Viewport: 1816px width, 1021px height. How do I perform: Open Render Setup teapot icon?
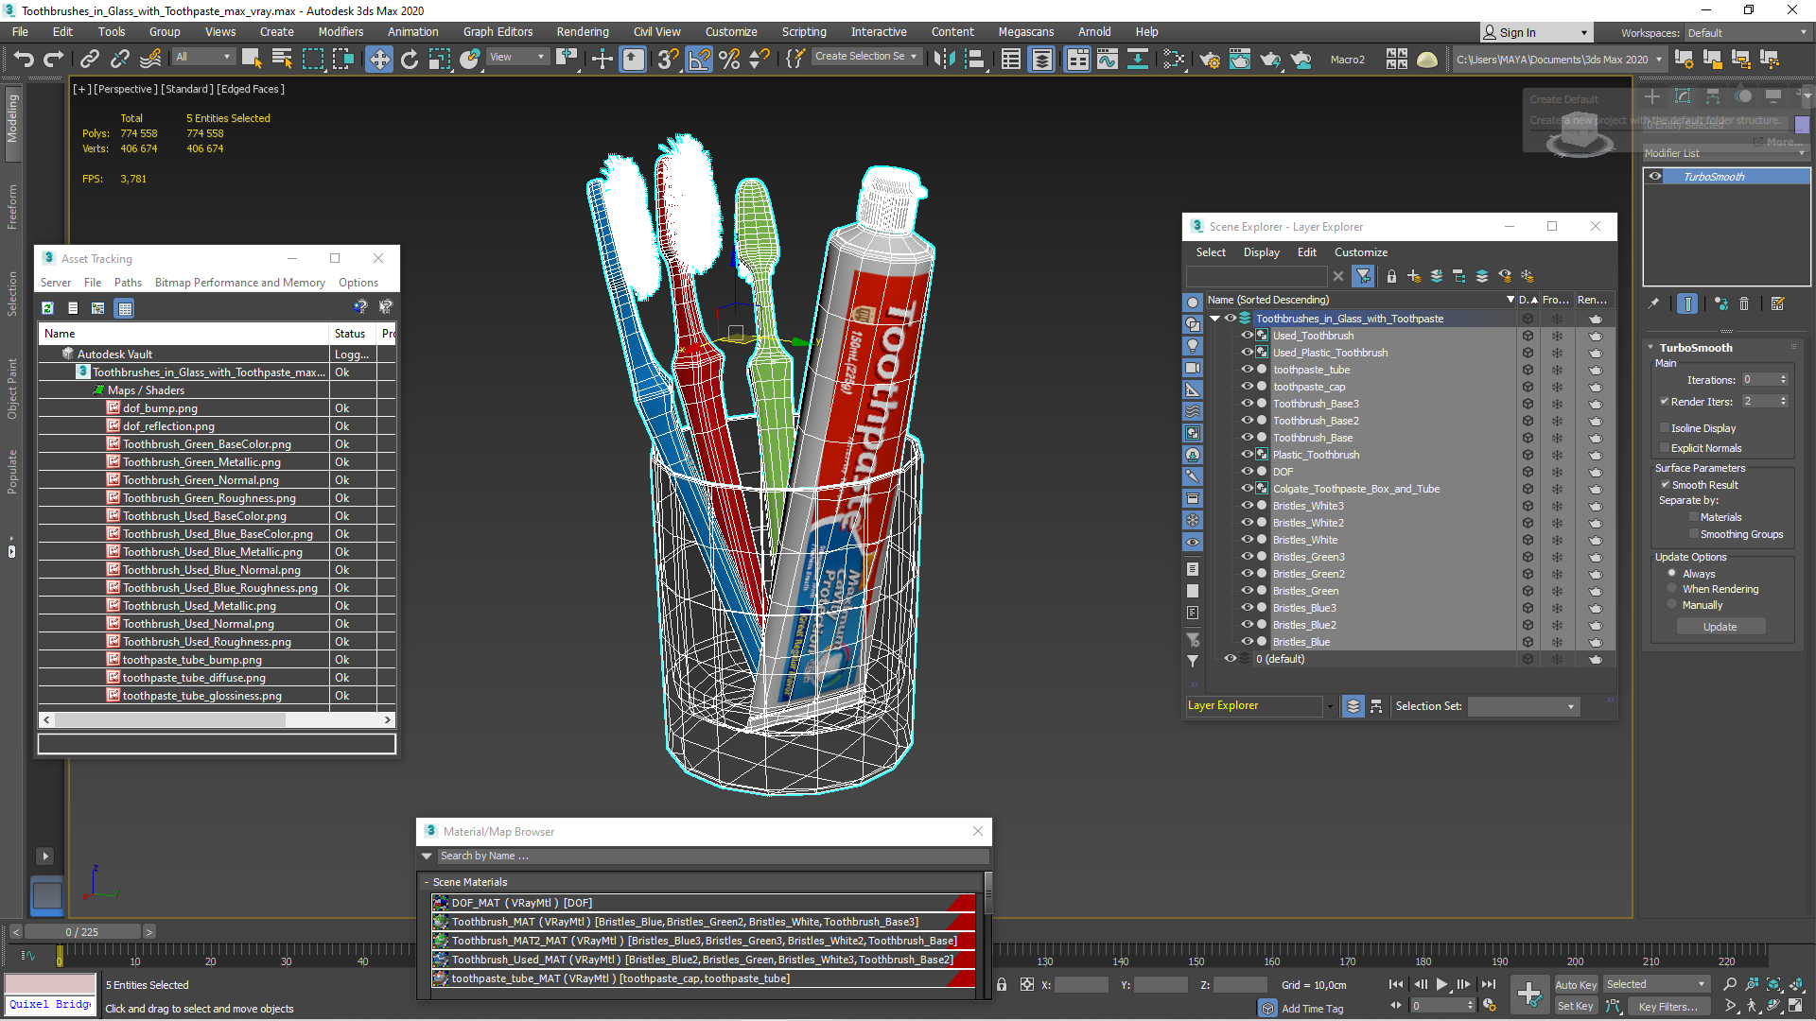[x=1209, y=59]
